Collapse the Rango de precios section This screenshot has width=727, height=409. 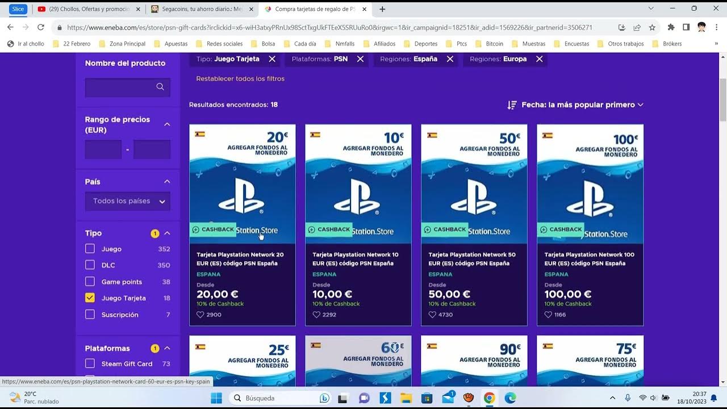[x=167, y=124]
